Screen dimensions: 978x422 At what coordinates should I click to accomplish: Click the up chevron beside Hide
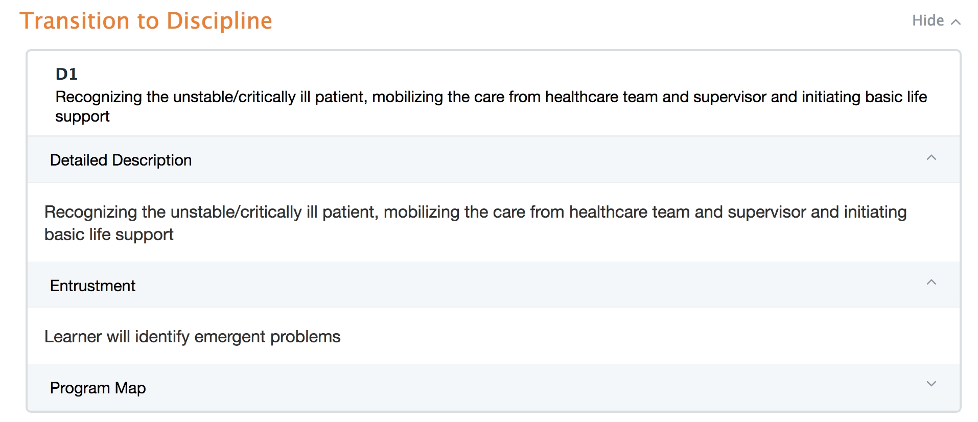click(956, 22)
